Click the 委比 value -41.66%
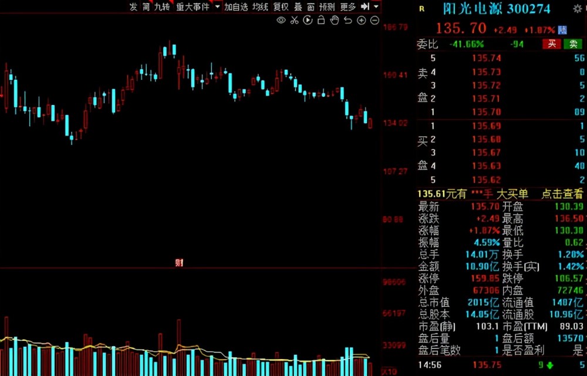Viewport: 587px width, 376px height. (467, 45)
